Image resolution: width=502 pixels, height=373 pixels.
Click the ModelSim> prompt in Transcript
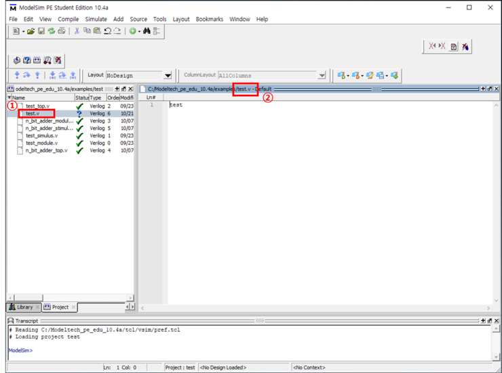point(20,351)
